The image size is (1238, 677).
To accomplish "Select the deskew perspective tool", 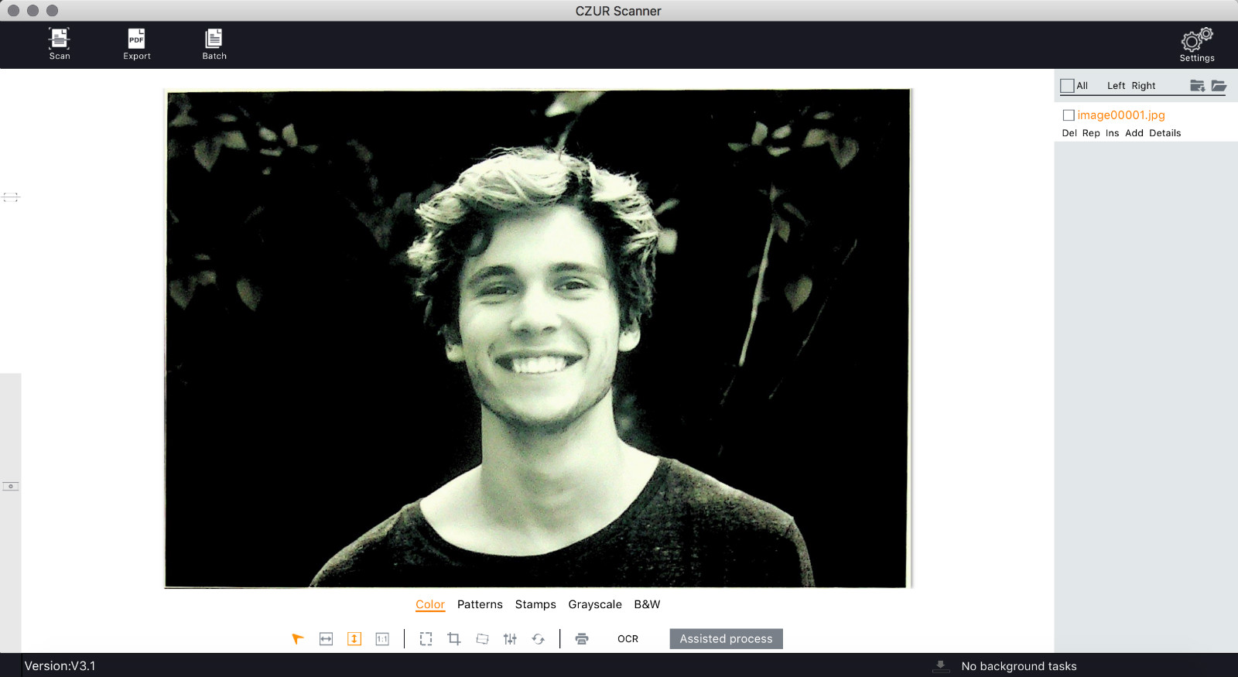I will coord(482,638).
